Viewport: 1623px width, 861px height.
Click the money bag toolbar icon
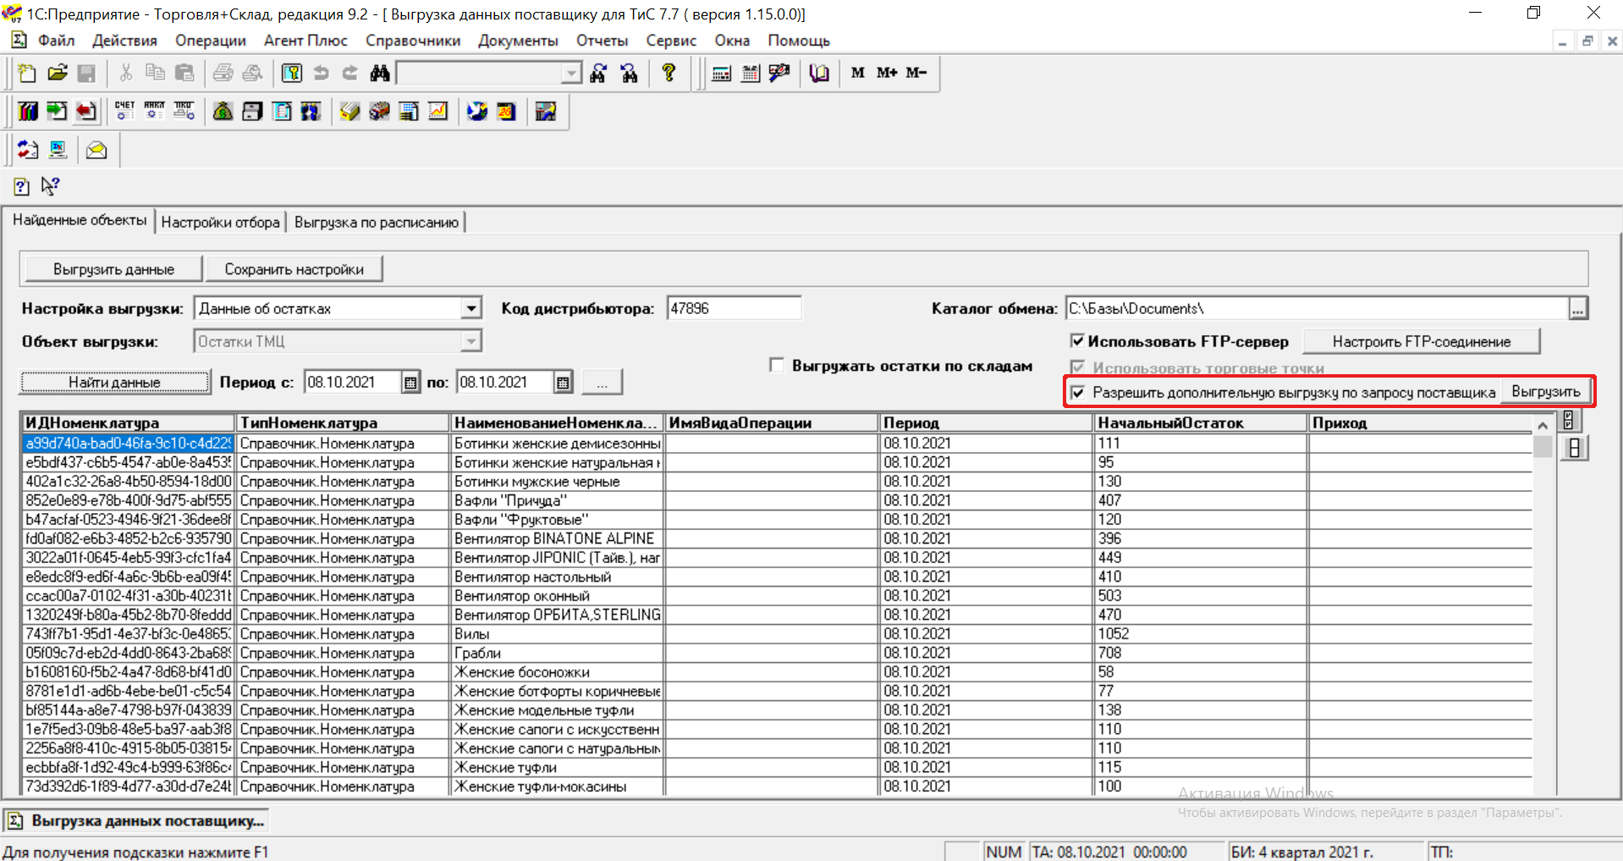coord(223,112)
